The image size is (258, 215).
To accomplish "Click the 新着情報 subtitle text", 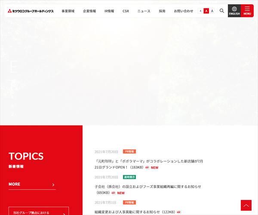I will (16, 166).
